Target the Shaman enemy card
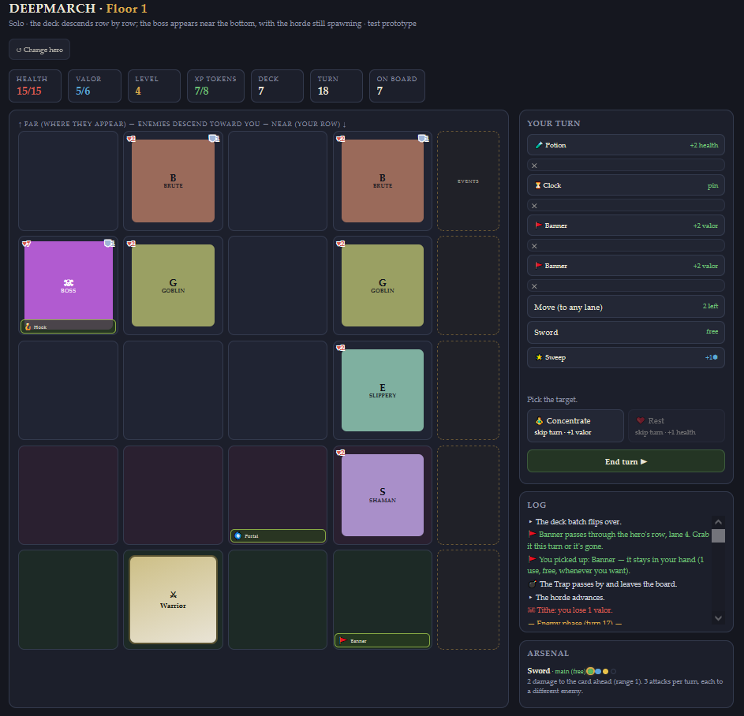 pos(383,495)
